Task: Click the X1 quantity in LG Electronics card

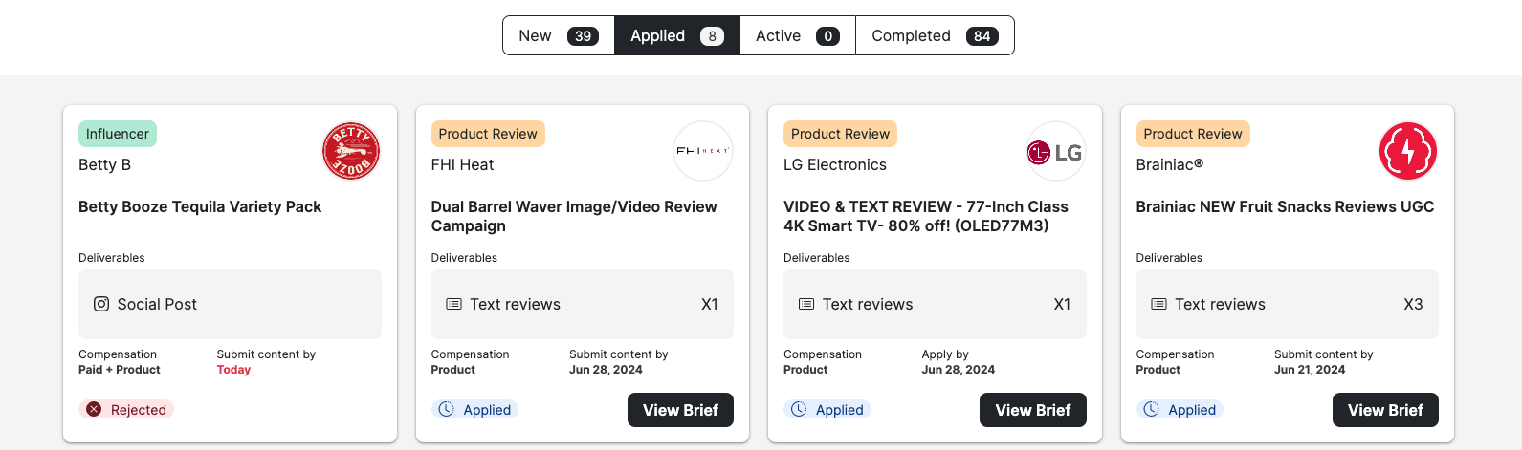Action: (x=1062, y=304)
